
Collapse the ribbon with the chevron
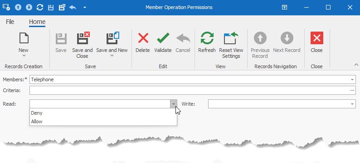(x=356, y=65)
